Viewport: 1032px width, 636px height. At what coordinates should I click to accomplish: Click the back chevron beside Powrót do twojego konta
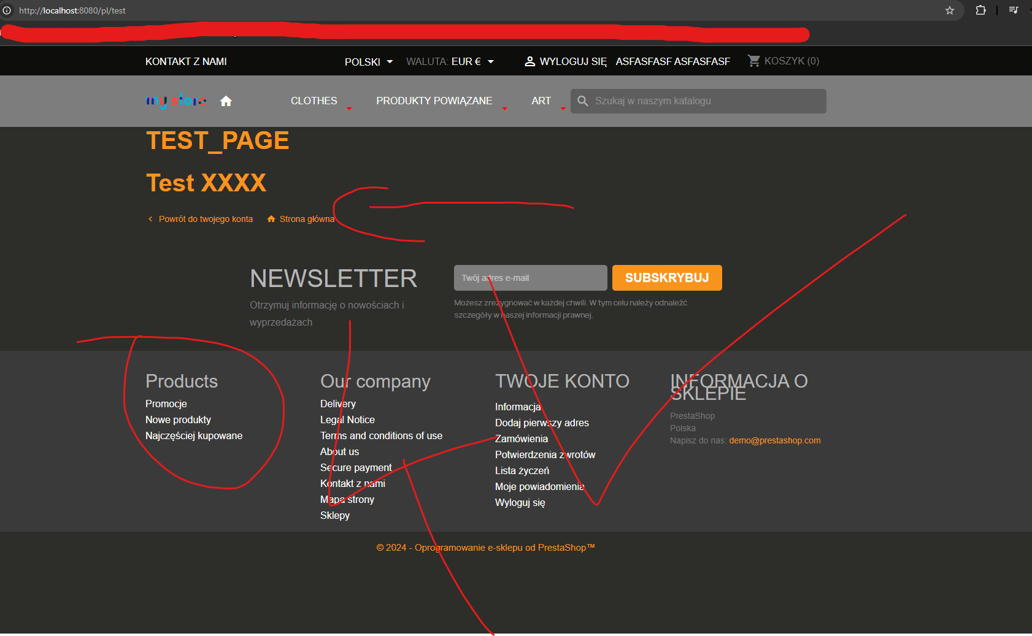point(150,219)
